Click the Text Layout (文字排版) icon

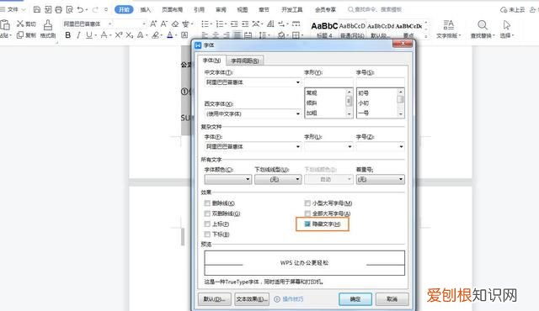click(448, 25)
